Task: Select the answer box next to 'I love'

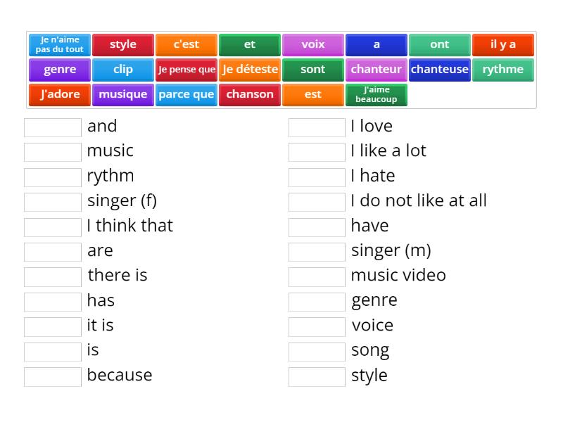Action: [x=317, y=127]
